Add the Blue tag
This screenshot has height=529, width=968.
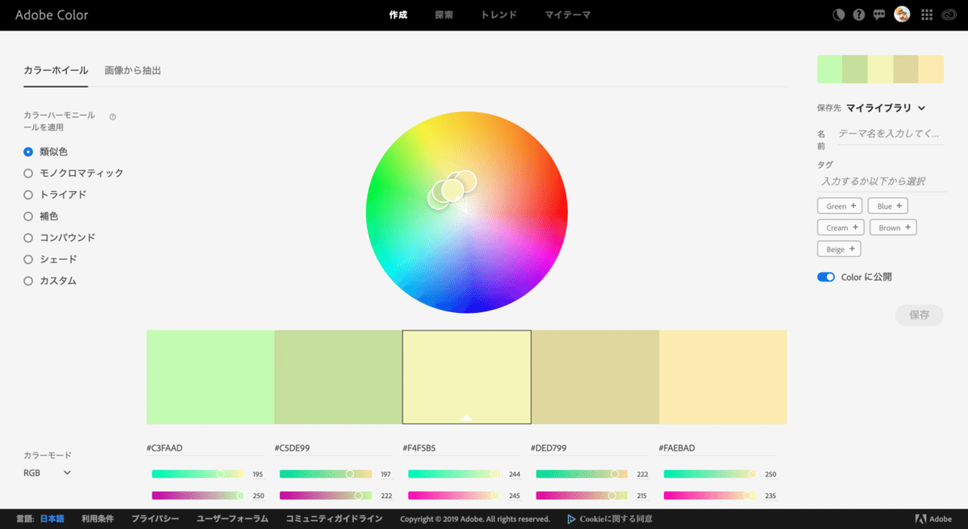[888, 206]
